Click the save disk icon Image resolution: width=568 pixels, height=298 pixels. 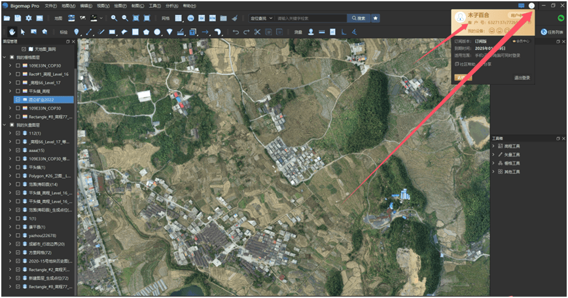(18, 18)
